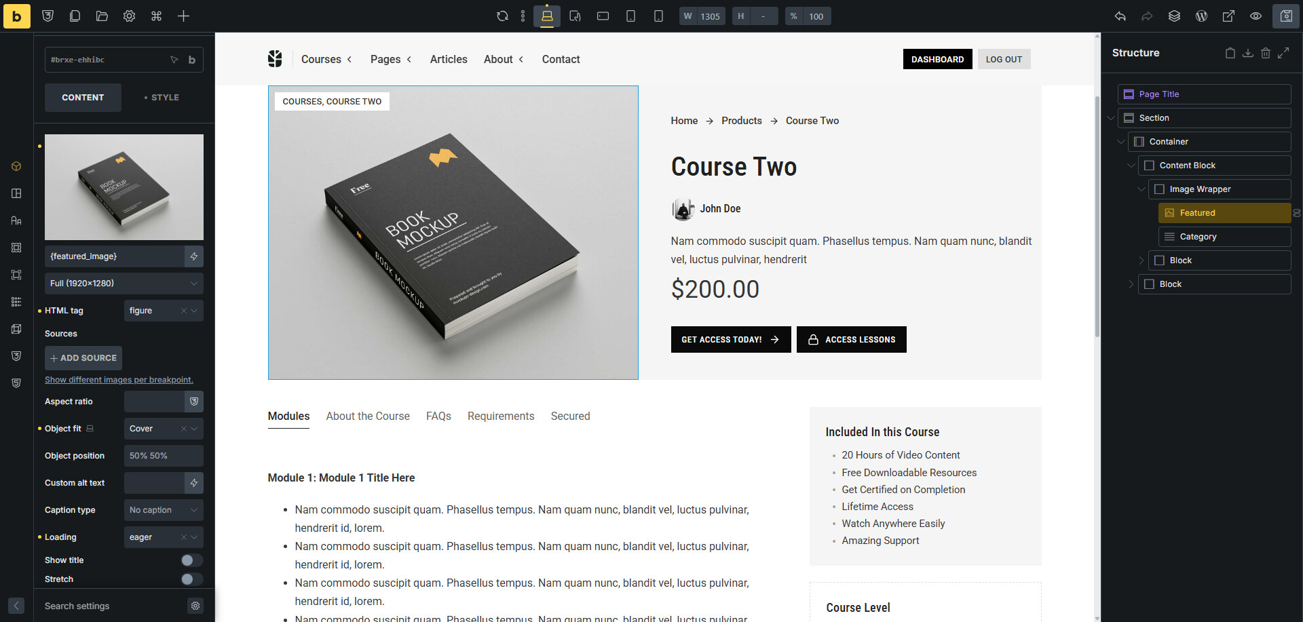
Task: Click the reload canvas icon
Action: coord(502,16)
